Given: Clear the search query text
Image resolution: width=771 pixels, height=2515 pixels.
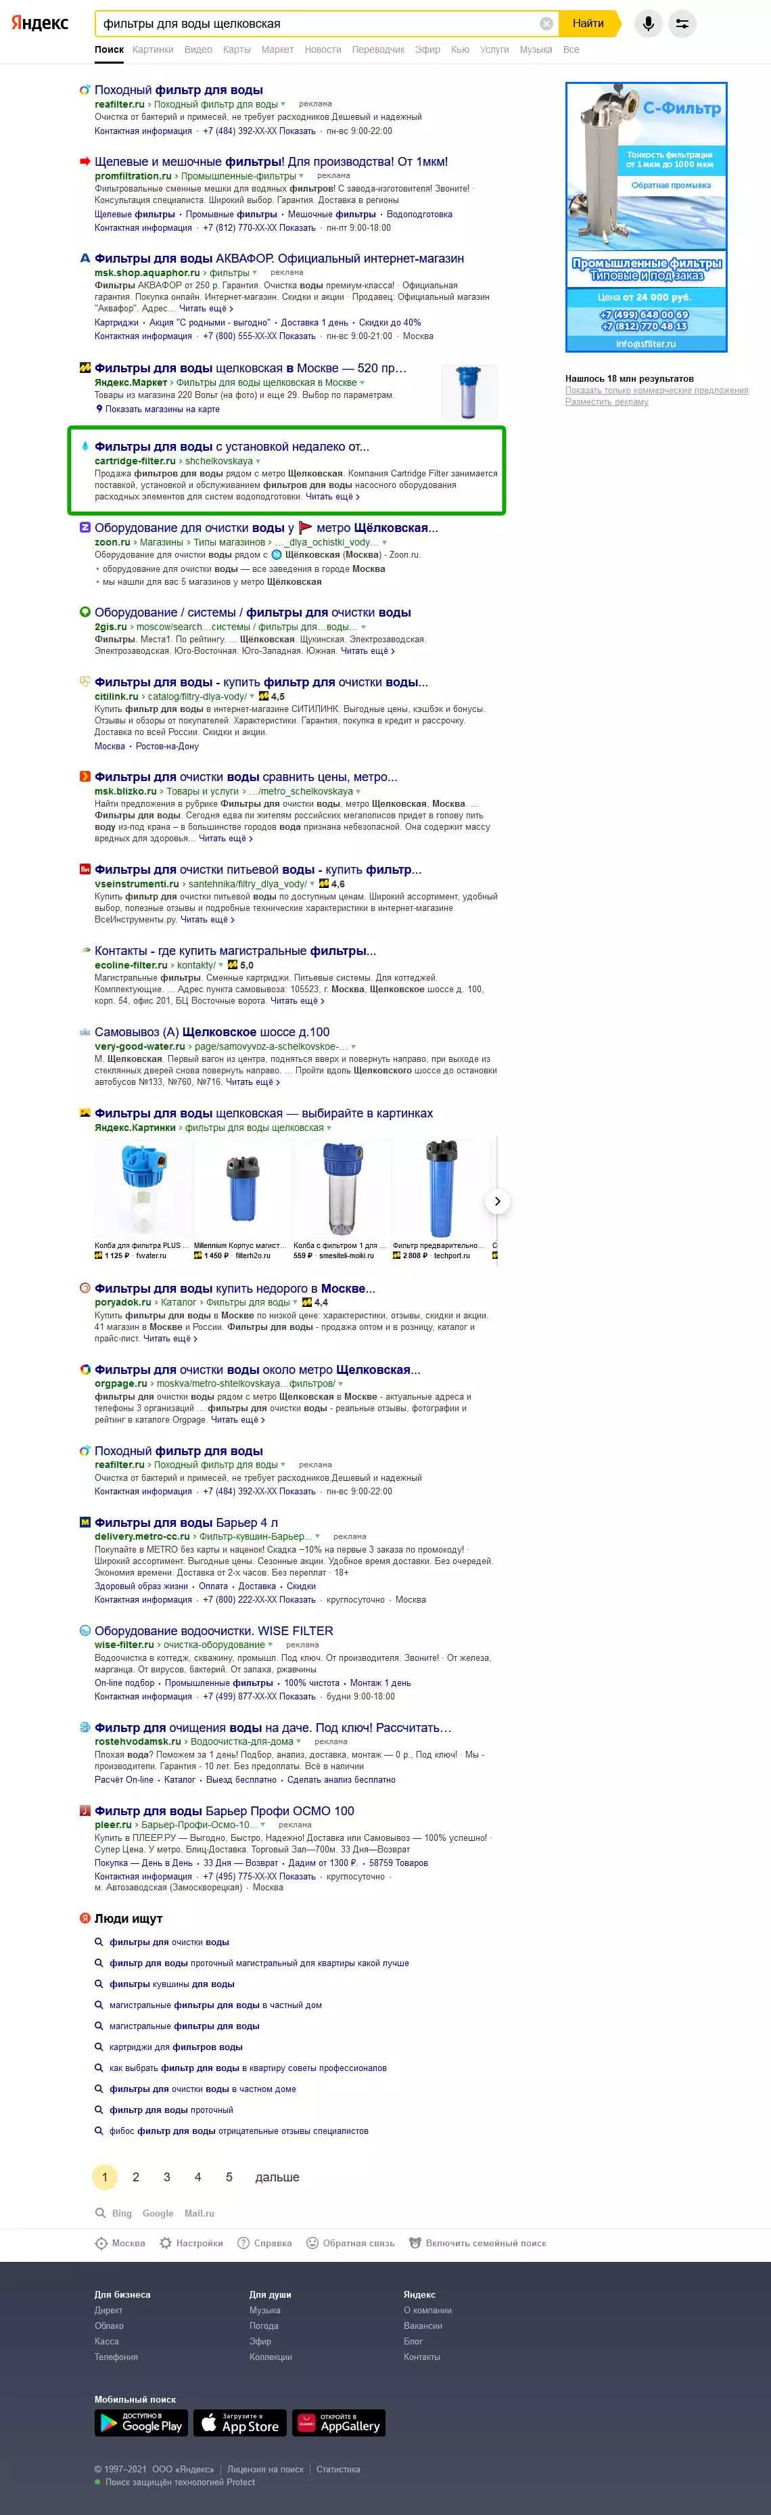Looking at the screenshot, I should (546, 24).
